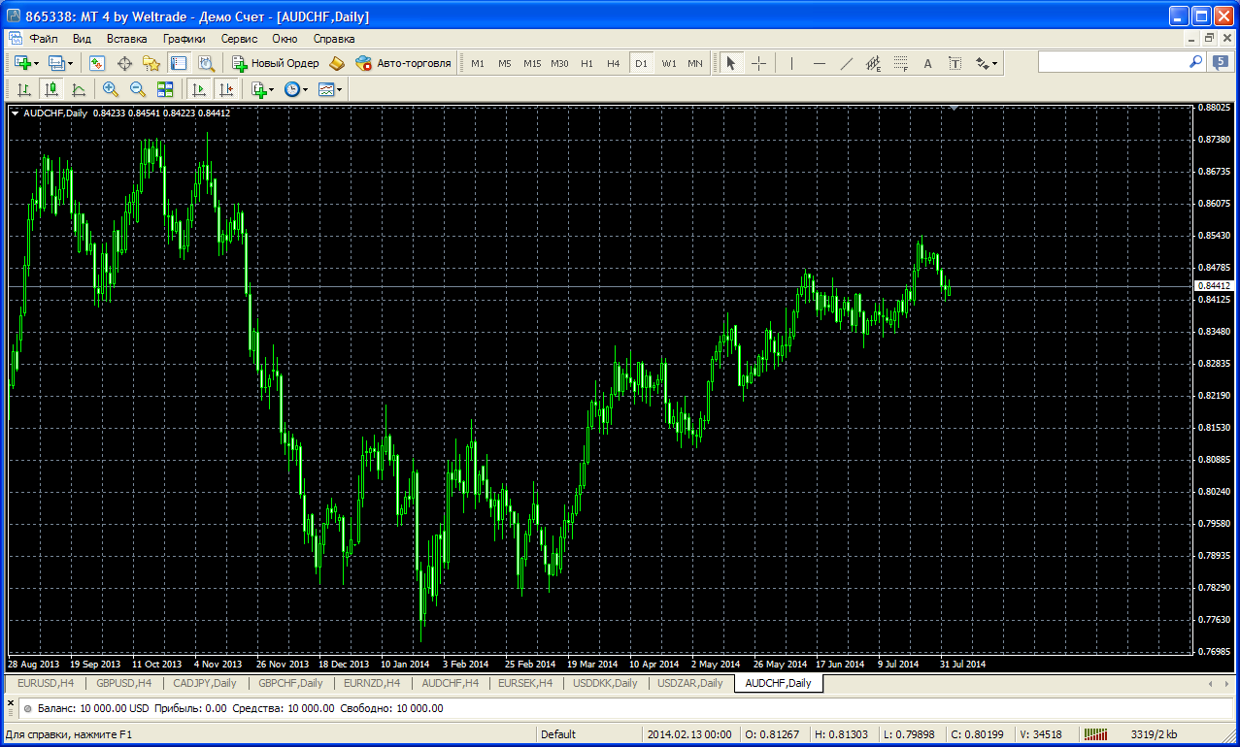Click the 0.84412 current price label

tap(1214, 285)
